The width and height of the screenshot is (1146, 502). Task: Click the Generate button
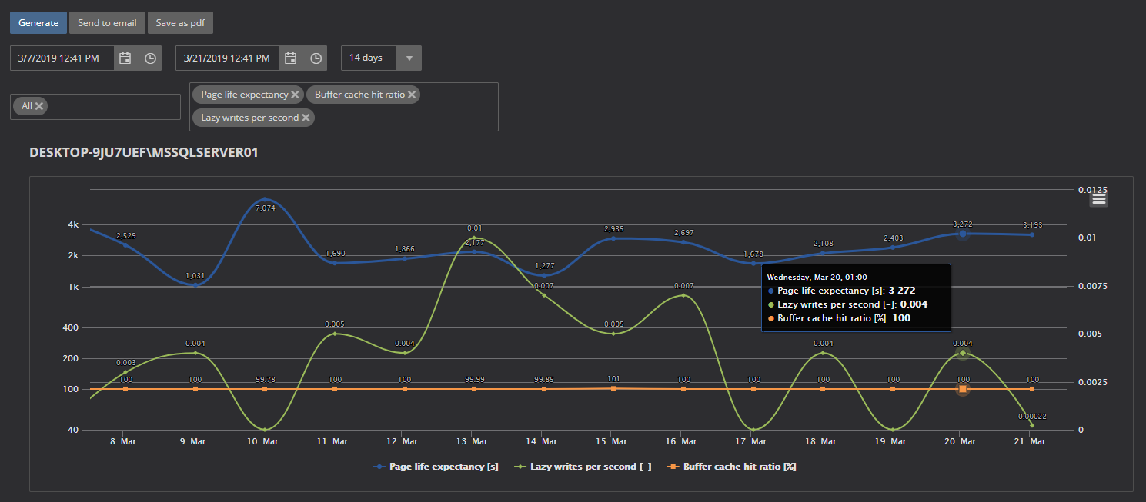[38, 23]
